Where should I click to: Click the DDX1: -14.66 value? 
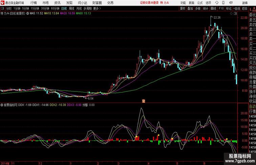click(x=41, y=105)
